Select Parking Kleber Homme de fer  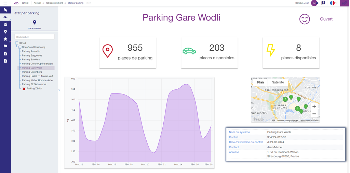point(38,80)
